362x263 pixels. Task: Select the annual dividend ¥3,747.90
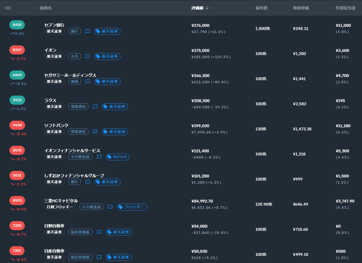click(345, 201)
